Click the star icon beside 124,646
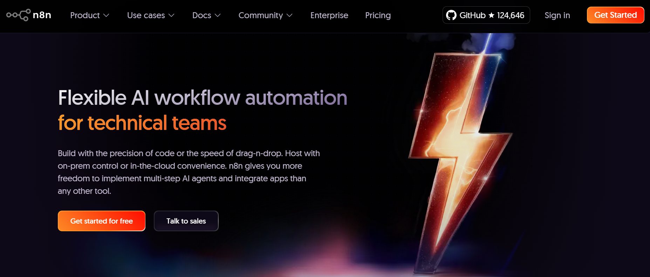The image size is (650, 277). pyautogui.click(x=492, y=15)
